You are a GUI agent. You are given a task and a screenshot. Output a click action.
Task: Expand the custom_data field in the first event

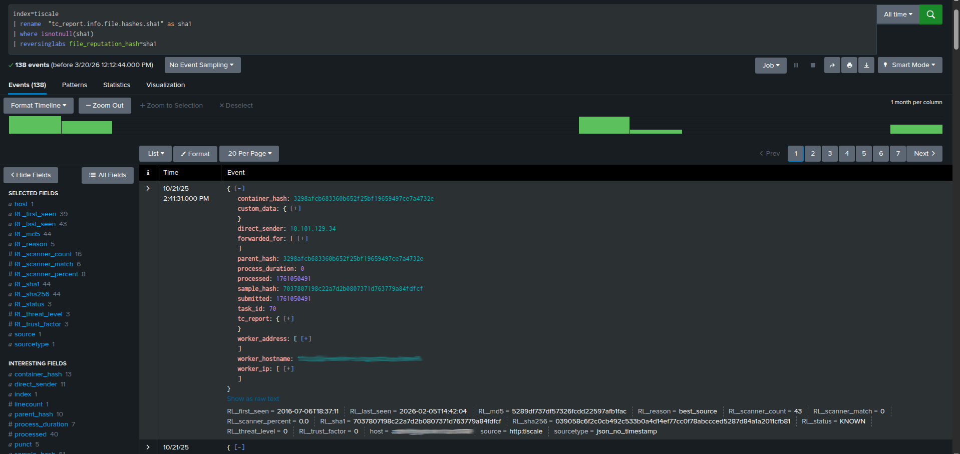(295, 208)
